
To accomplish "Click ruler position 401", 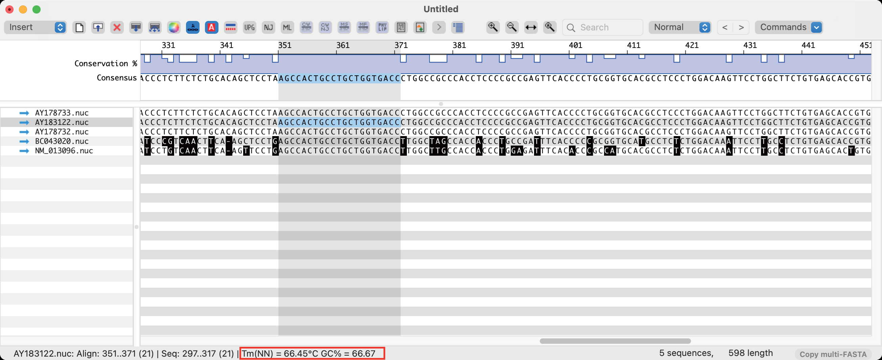I will click(575, 45).
